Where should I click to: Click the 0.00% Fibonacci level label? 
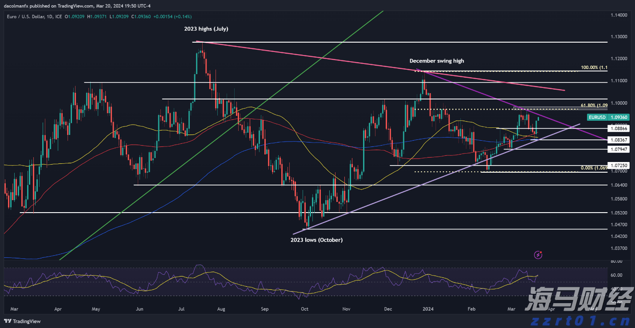coord(594,168)
